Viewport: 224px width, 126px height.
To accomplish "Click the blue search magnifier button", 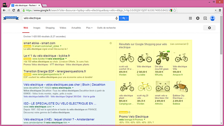I will tap(124, 18).
